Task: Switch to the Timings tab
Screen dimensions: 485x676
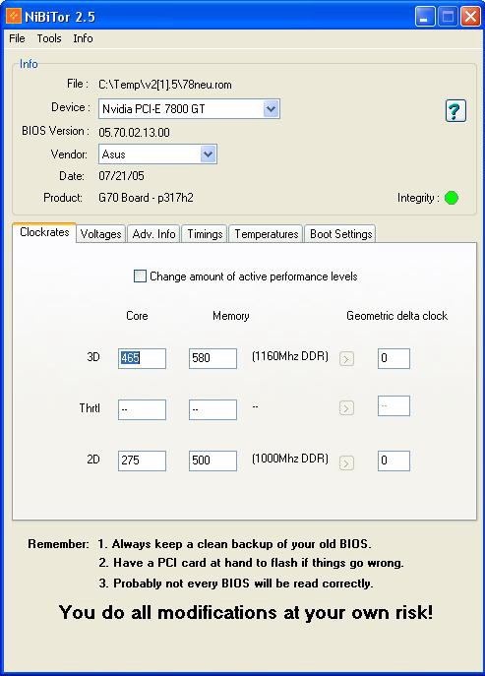Action: click(205, 234)
